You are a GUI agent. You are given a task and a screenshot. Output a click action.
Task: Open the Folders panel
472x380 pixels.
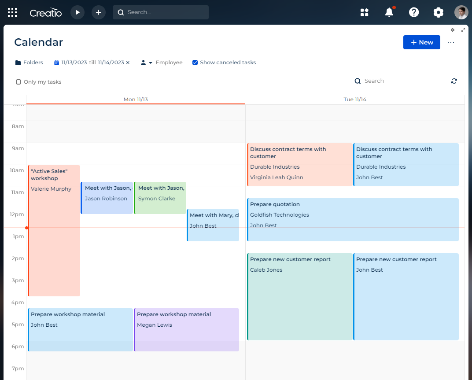[29, 63]
